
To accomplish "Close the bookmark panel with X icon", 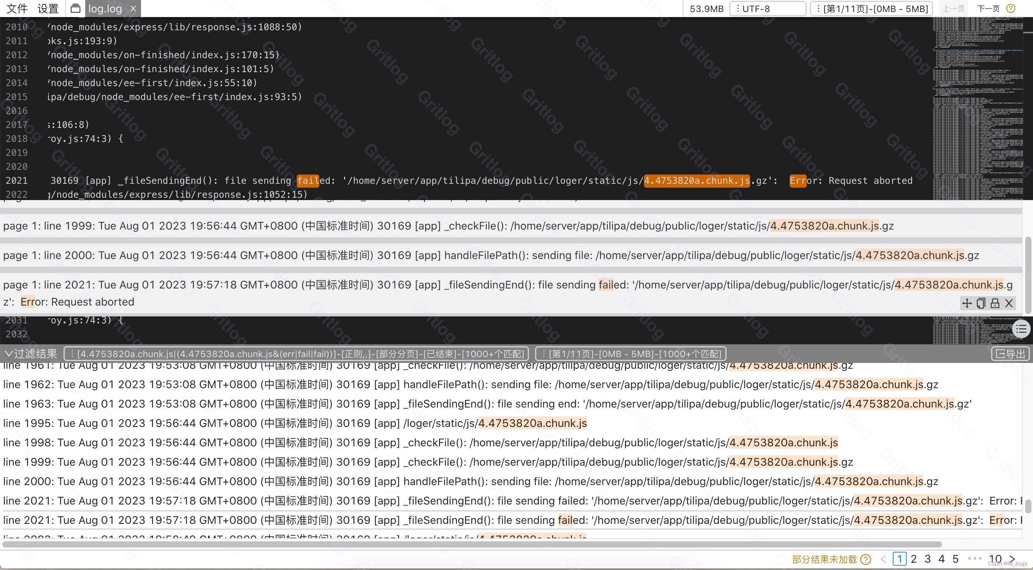I will click(x=1009, y=303).
